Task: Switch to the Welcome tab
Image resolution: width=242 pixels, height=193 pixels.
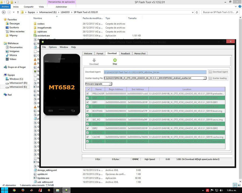Action: point(88,54)
